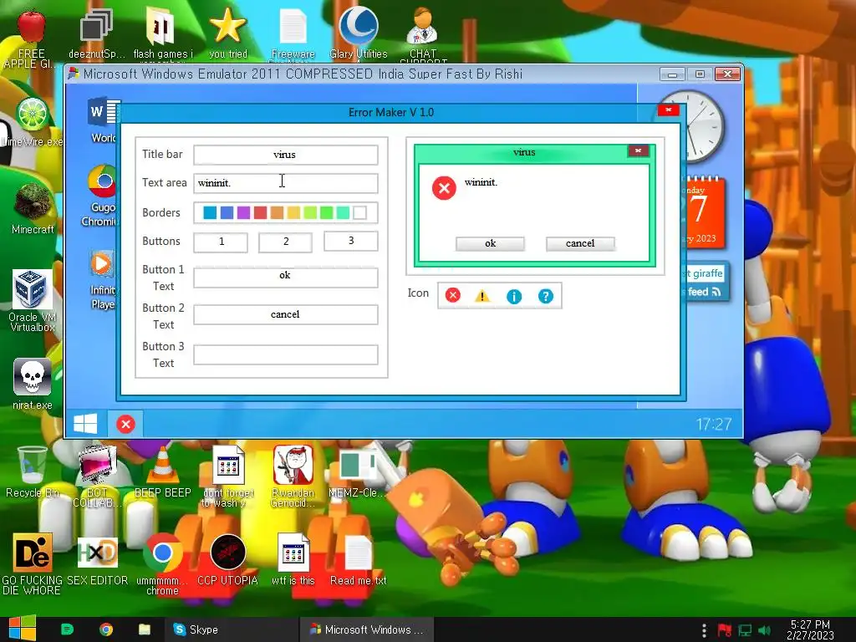Image resolution: width=856 pixels, height=642 pixels.
Task: Choose 1 button count
Action: point(221,242)
